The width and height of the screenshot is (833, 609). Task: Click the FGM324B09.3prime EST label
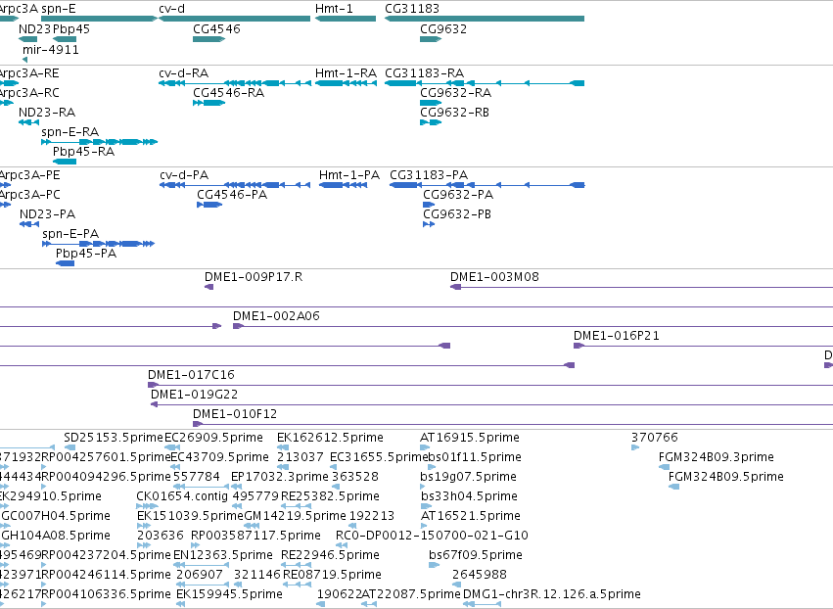click(717, 458)
